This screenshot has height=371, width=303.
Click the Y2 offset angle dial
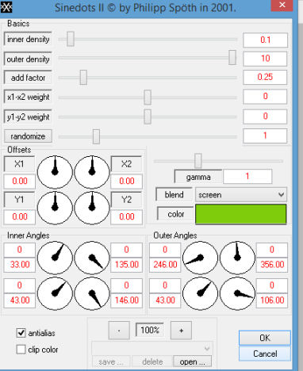[x=92, y=208]
